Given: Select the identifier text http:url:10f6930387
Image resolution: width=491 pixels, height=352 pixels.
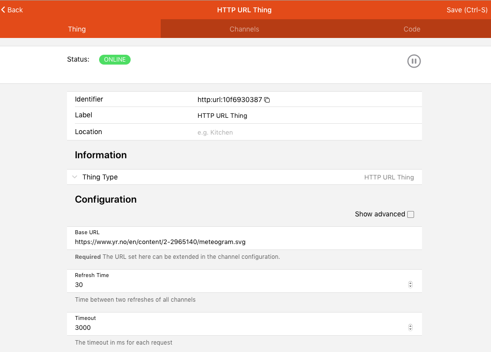Looking at the screenshot, I should click(x=229, y=100).
